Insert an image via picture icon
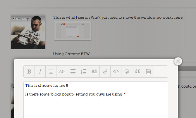Image resolution: width=196 pixels, height=118 pixels. click(94, 72)
